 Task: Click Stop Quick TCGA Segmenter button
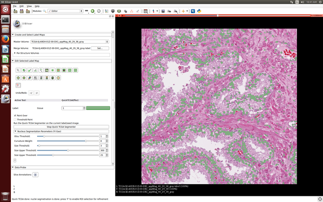tap(61, 127)
